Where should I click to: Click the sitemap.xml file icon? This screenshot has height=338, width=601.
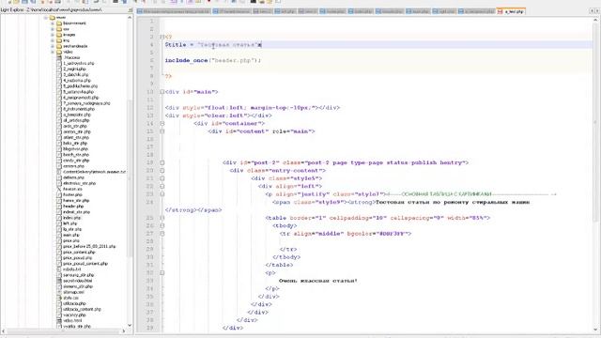(59, 292)
